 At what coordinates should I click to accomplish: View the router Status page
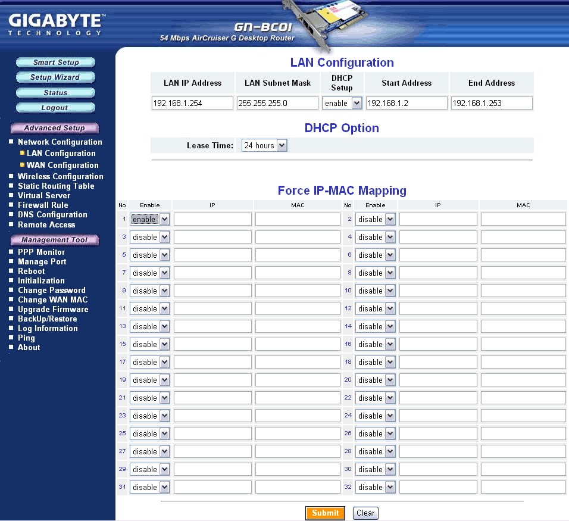pos(55,92)
